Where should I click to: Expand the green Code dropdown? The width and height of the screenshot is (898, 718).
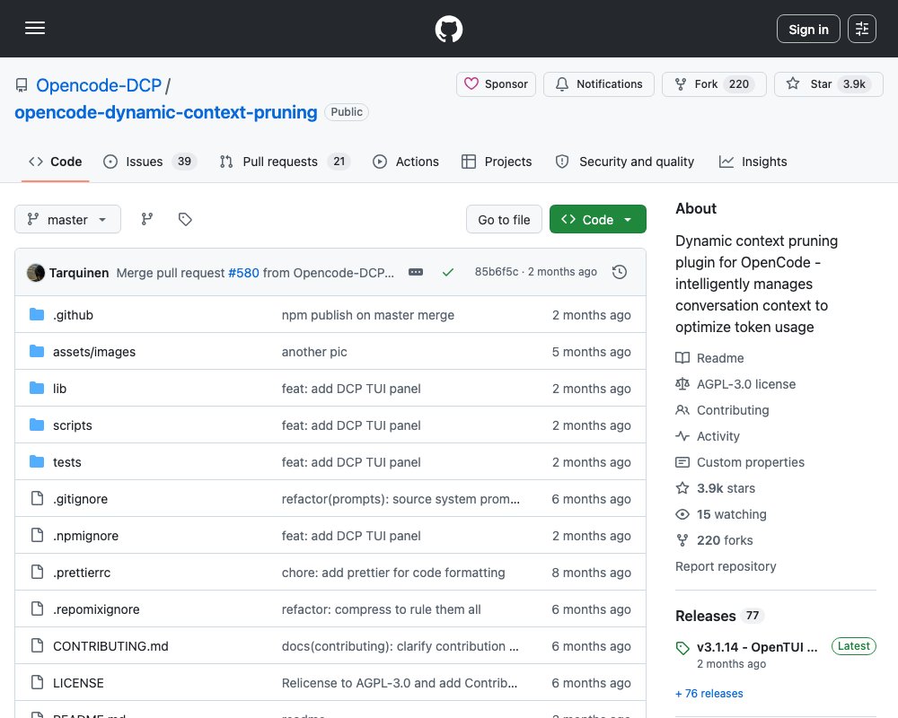[598, 219]
